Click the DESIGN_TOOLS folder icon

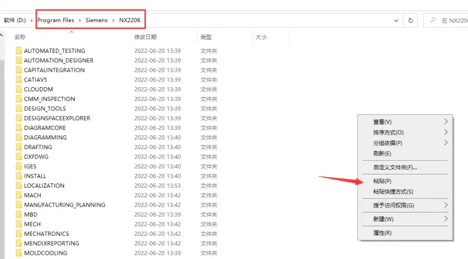(19, 108)
